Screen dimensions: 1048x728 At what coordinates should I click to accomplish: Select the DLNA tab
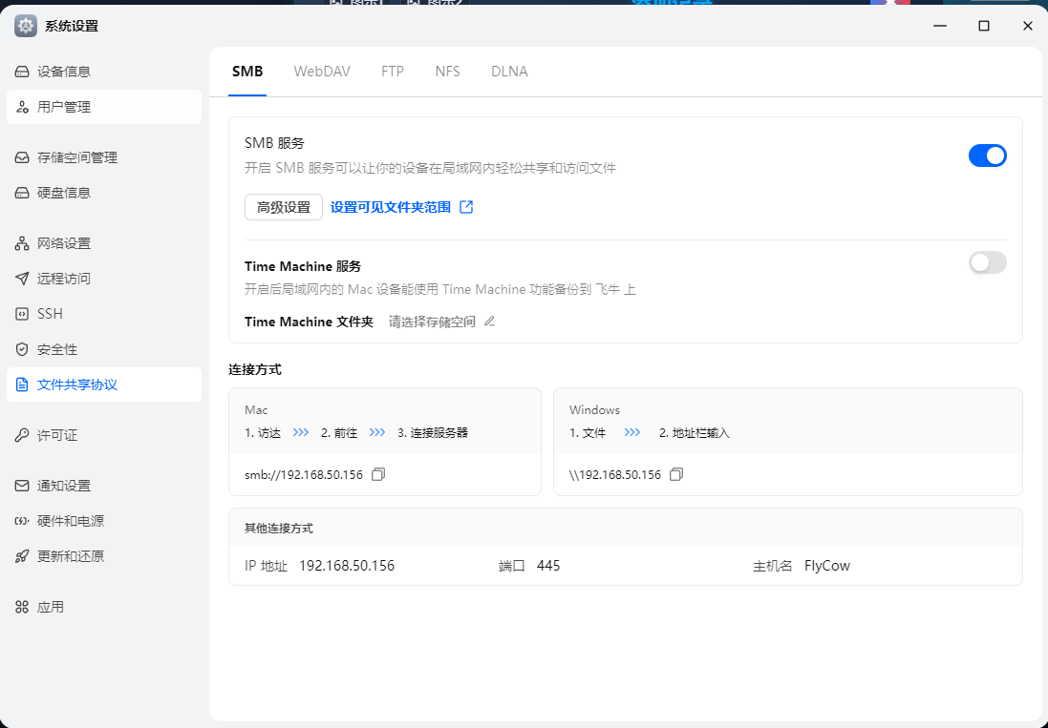coord(509,72)
